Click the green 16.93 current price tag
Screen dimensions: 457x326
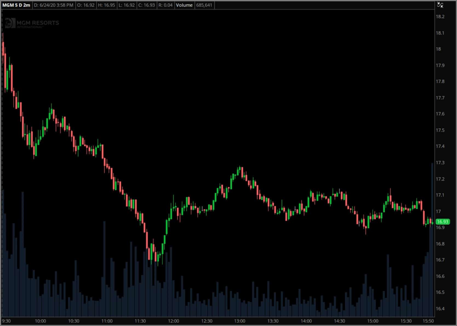point(442,222)
